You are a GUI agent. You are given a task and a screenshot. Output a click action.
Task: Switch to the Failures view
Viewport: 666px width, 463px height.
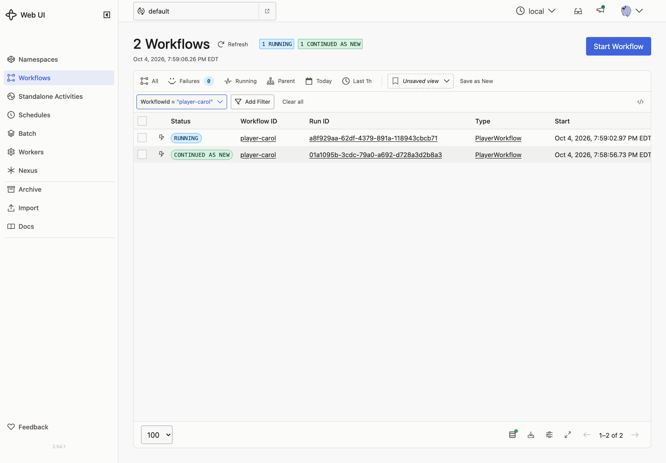tap(191, 81)
